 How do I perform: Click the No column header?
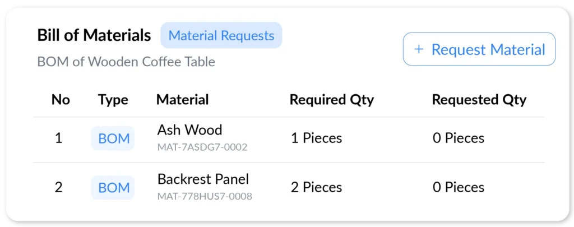point(61,100)
